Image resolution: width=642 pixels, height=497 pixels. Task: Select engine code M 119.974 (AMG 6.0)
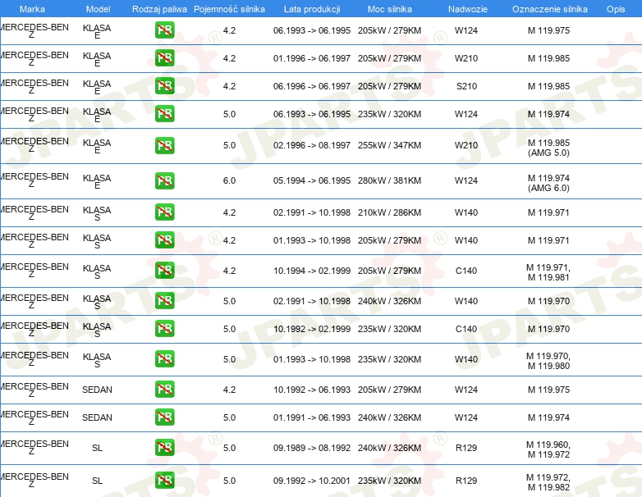point(548,183)
